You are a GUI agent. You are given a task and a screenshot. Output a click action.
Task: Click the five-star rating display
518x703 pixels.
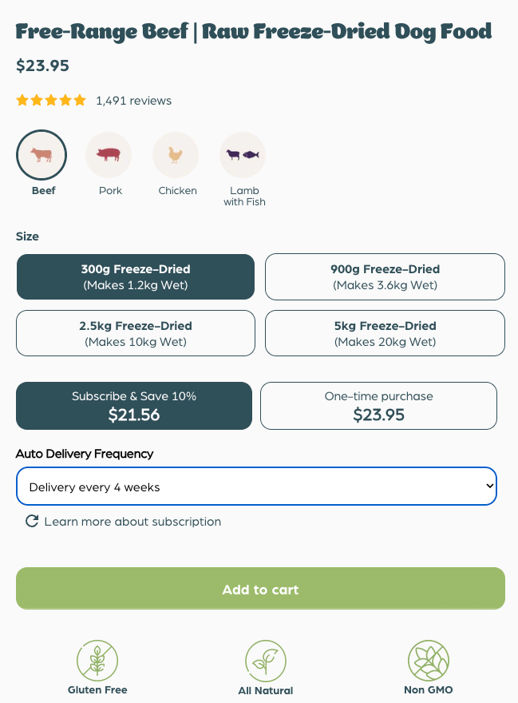pos(51,101)
